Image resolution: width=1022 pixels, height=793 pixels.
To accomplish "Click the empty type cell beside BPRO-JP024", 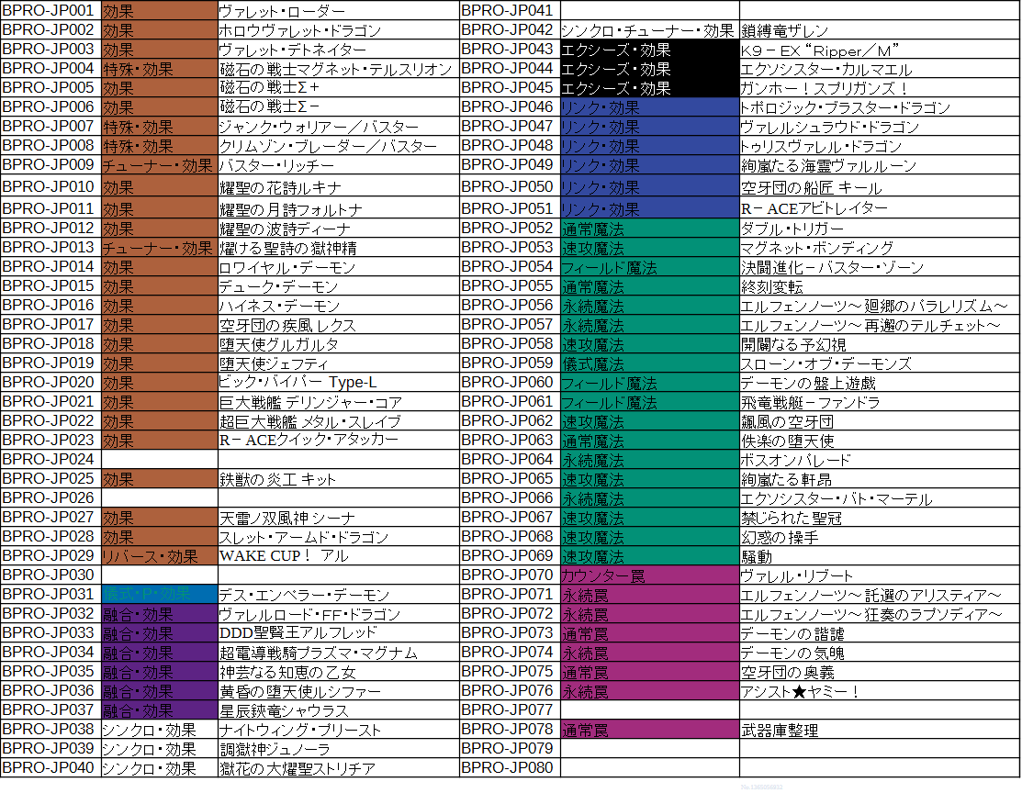I will 159,459.
